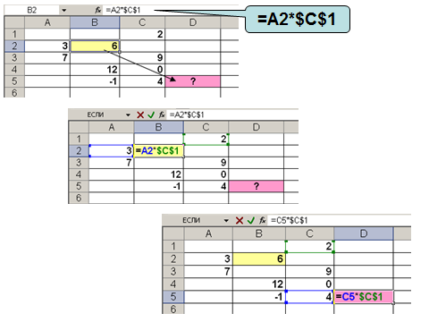
Task: Select row 6 header in the middle screenshot
Action: click(x=79, y=198)
